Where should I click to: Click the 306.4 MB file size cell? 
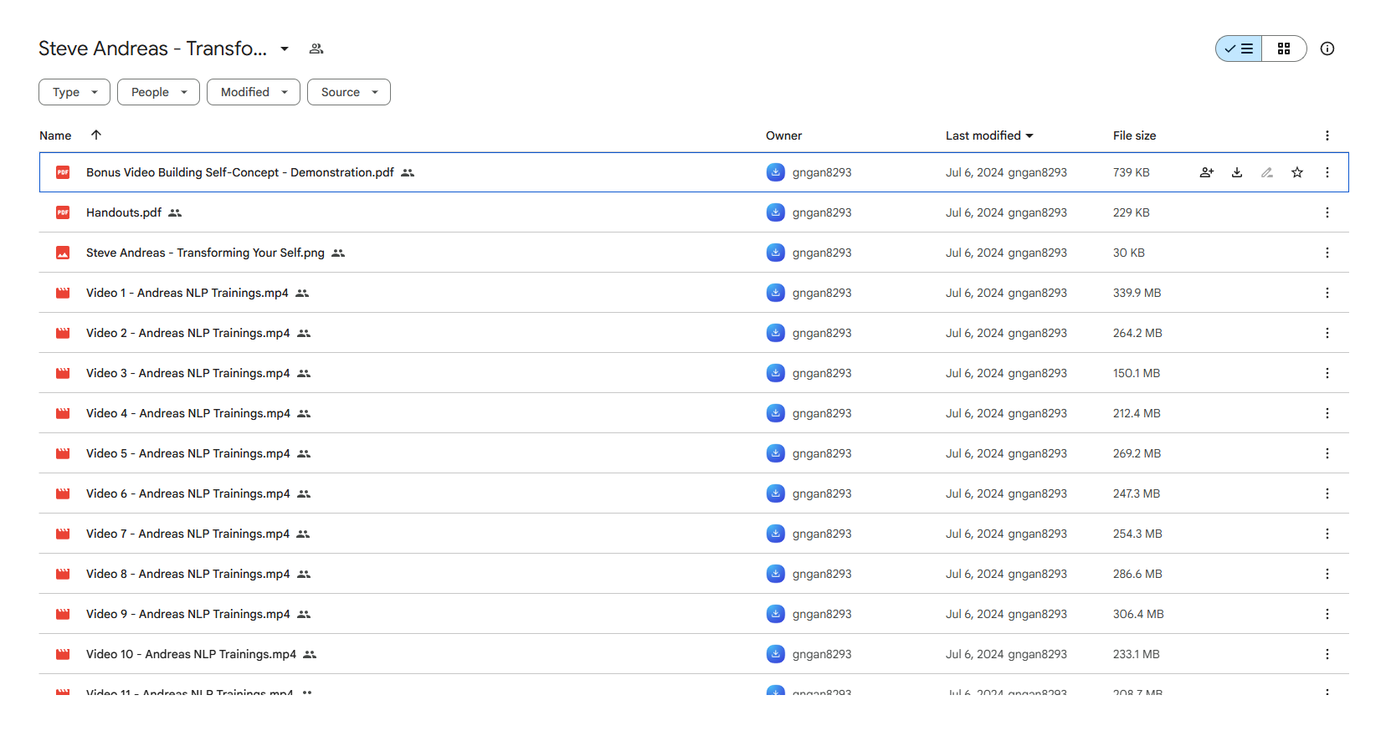point(1138,614)
